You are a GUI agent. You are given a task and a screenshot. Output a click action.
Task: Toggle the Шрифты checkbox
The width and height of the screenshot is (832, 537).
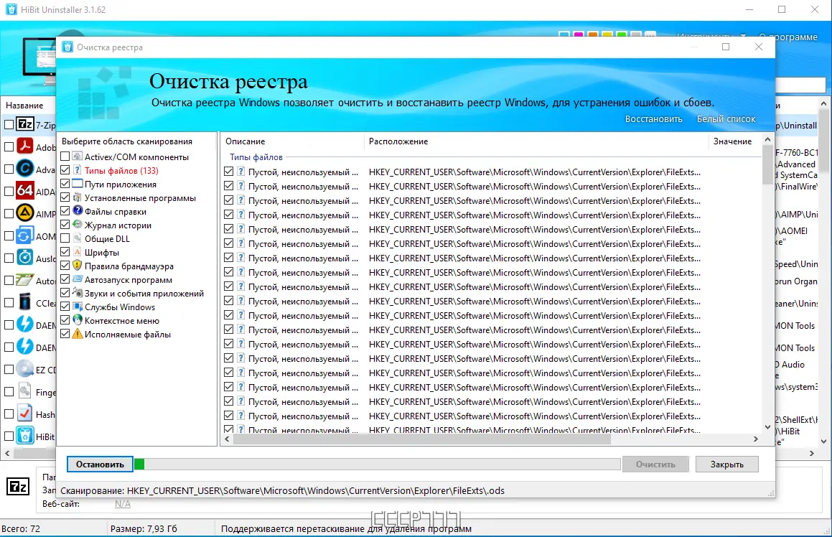point(65,252)
